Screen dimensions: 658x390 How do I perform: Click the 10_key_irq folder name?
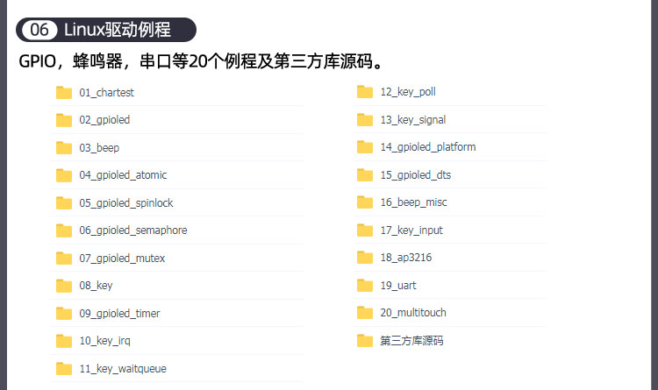pos(105,341)
